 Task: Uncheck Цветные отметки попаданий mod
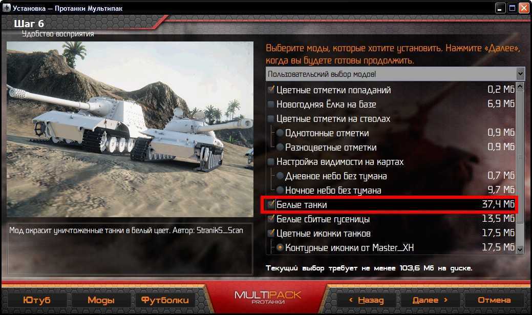pyautogui.click(x=271, y=90)
